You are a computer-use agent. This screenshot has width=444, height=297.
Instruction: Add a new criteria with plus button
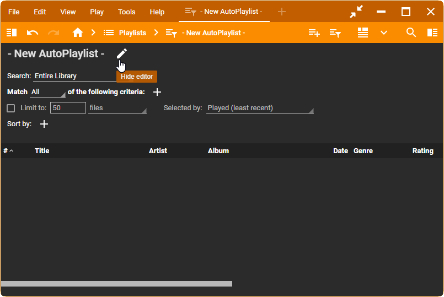157,92
